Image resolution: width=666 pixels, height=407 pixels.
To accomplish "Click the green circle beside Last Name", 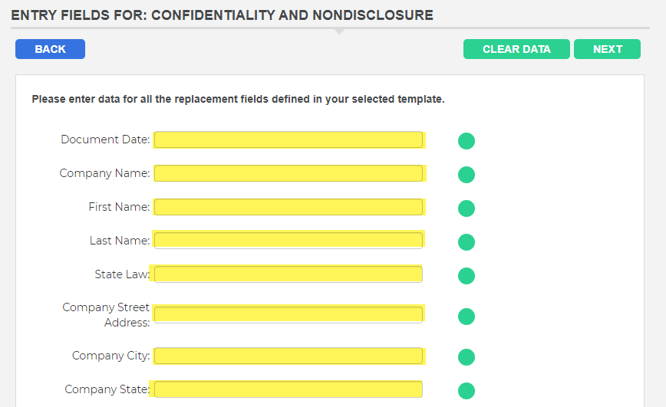I will [467, 242].
